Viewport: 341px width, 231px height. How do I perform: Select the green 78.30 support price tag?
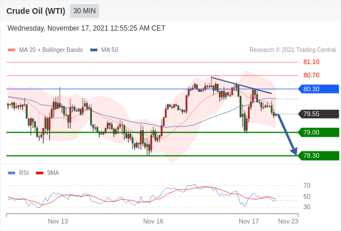[318, 155]
